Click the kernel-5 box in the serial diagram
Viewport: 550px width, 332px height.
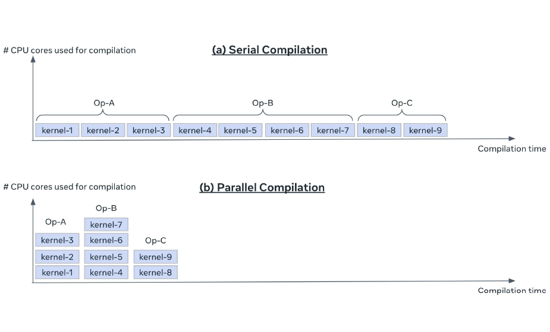[x=240, y=130]
